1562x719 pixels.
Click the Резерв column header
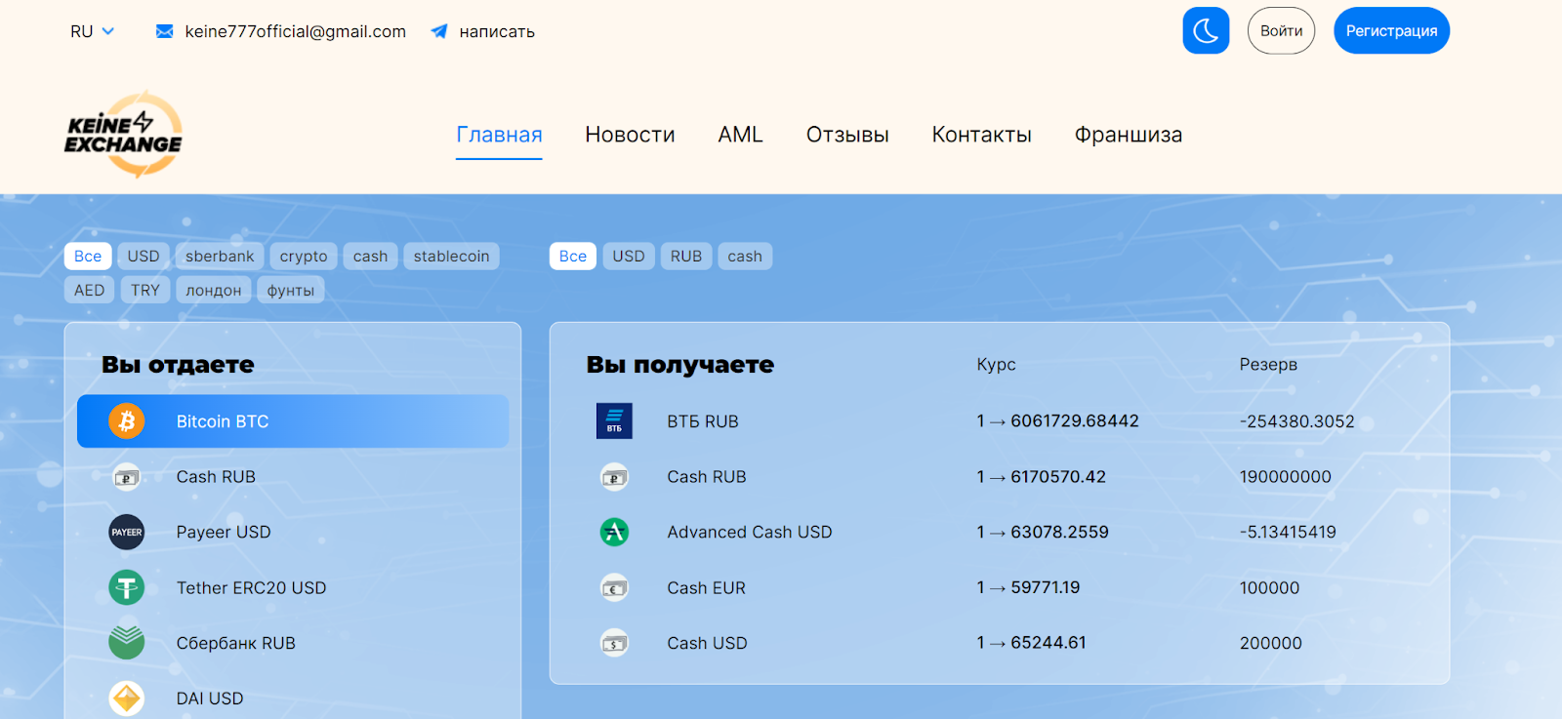[1268, 364]
